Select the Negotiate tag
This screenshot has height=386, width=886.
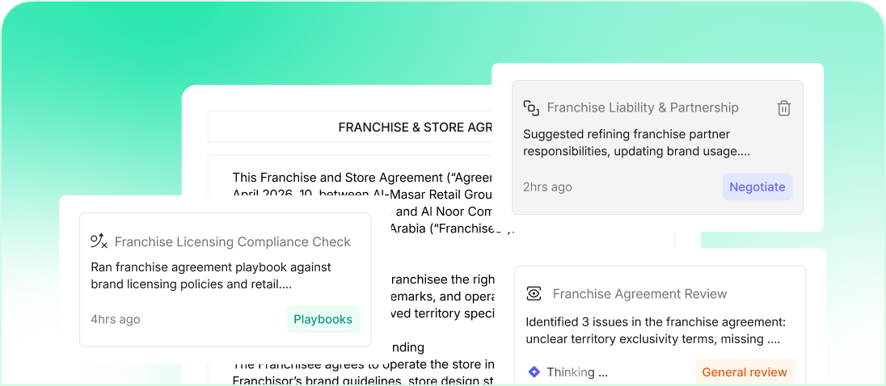tap(757, 187)
